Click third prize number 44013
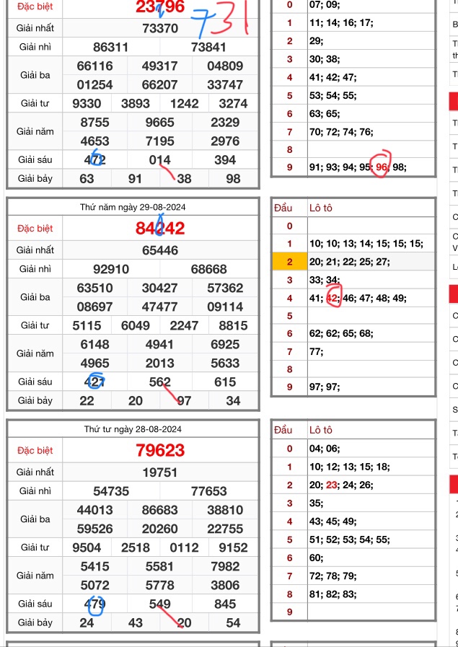This screenshot has height=647, width=458. click(95, 510)
